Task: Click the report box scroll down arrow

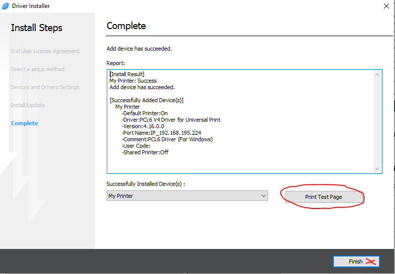Action: coord(377,169)
